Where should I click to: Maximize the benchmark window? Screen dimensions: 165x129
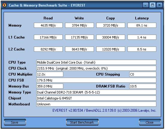click(152, 5)
